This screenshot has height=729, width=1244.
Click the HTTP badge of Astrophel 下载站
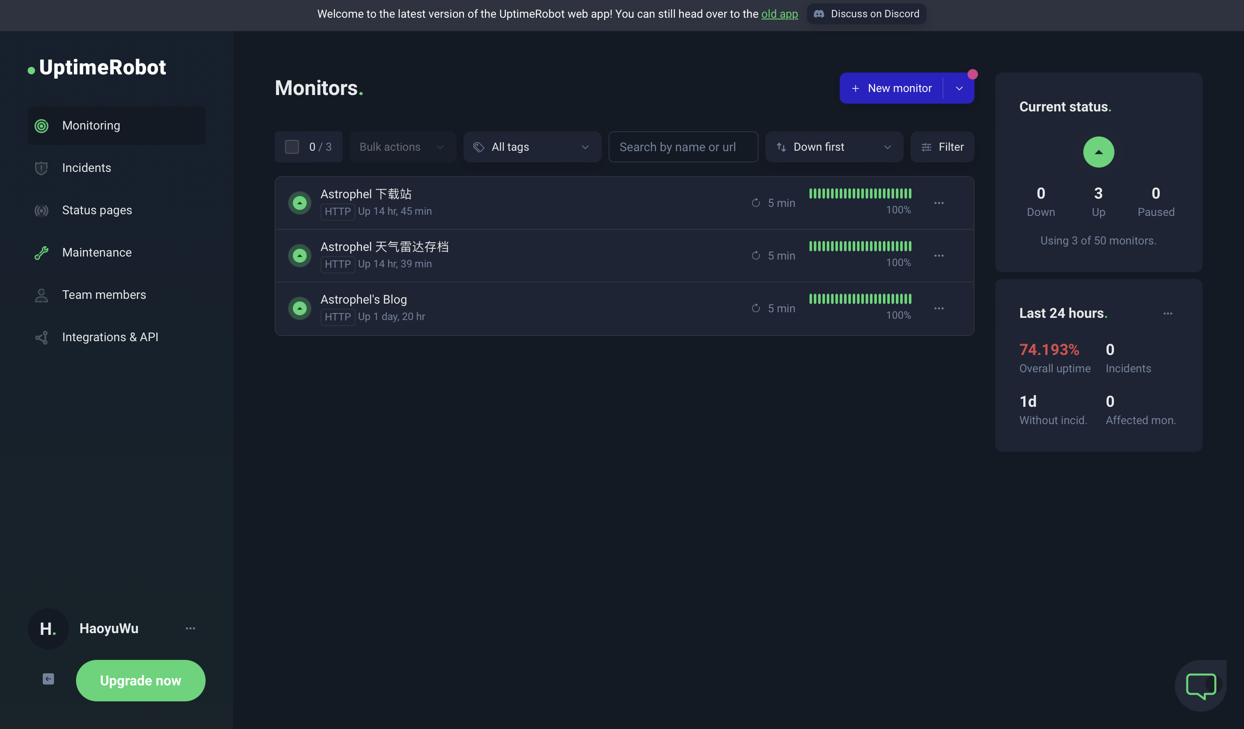tap(338, 212)
